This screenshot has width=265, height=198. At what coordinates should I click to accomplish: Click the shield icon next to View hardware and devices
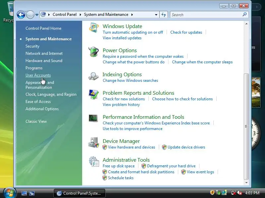point(105,147)
